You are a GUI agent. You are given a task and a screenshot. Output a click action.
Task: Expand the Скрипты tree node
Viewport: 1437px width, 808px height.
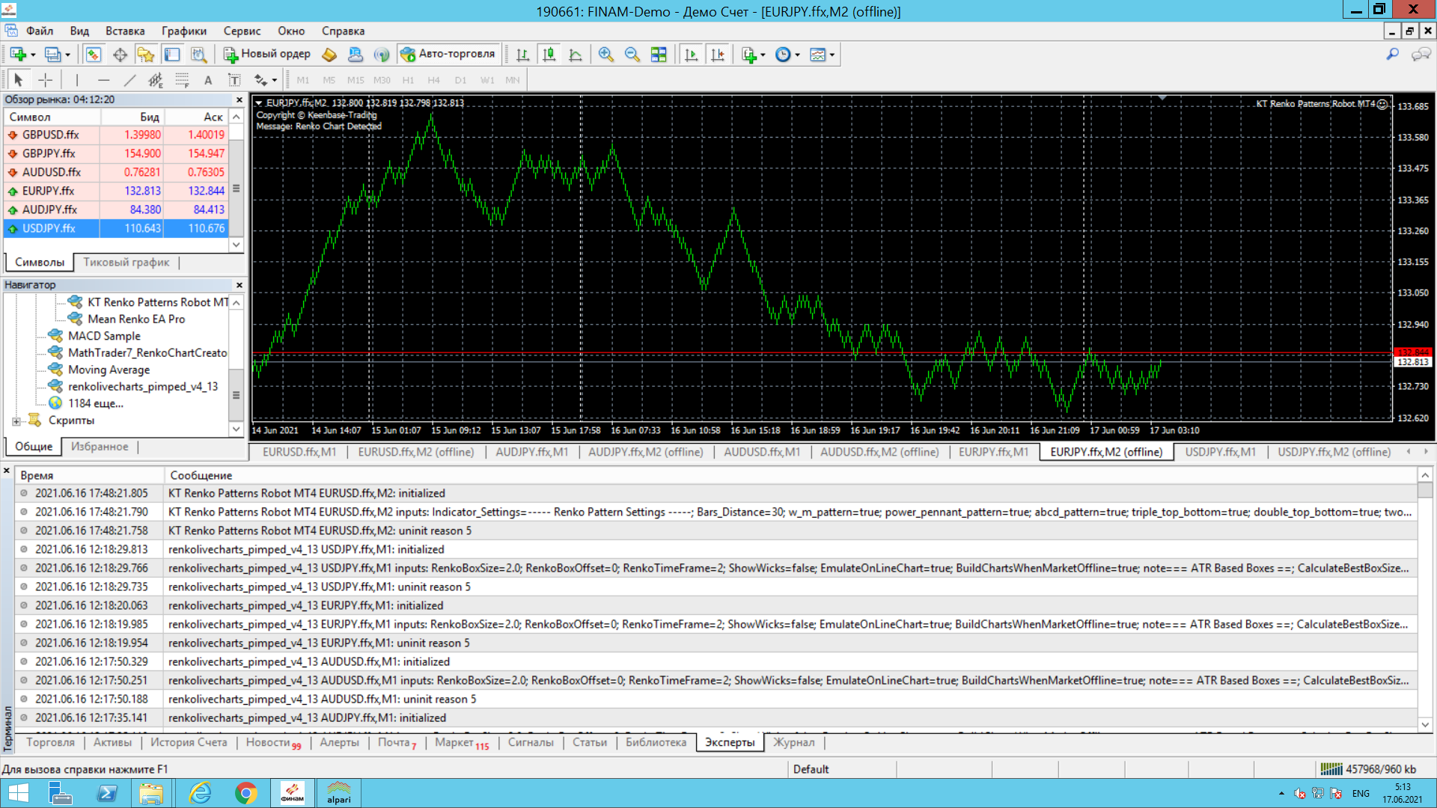(x=16, y=421)
